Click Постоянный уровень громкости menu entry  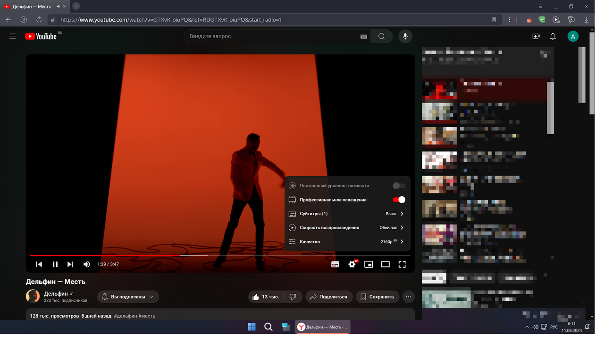347,186
